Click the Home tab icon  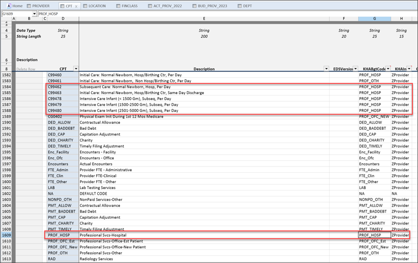[8, 6]
